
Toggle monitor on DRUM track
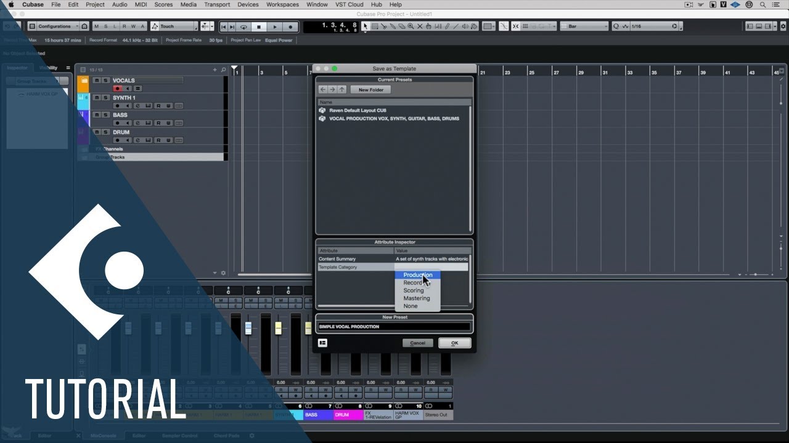coord(128,140)
